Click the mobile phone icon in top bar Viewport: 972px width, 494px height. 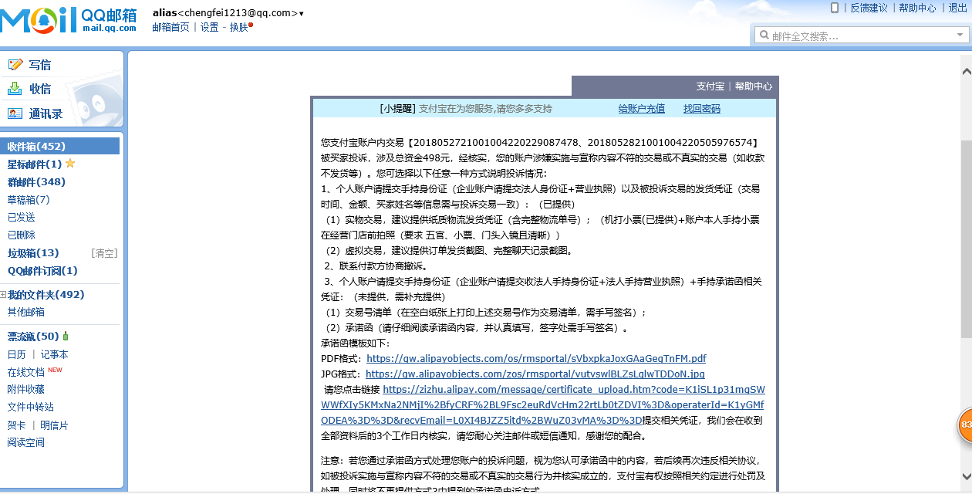(835, 8)
